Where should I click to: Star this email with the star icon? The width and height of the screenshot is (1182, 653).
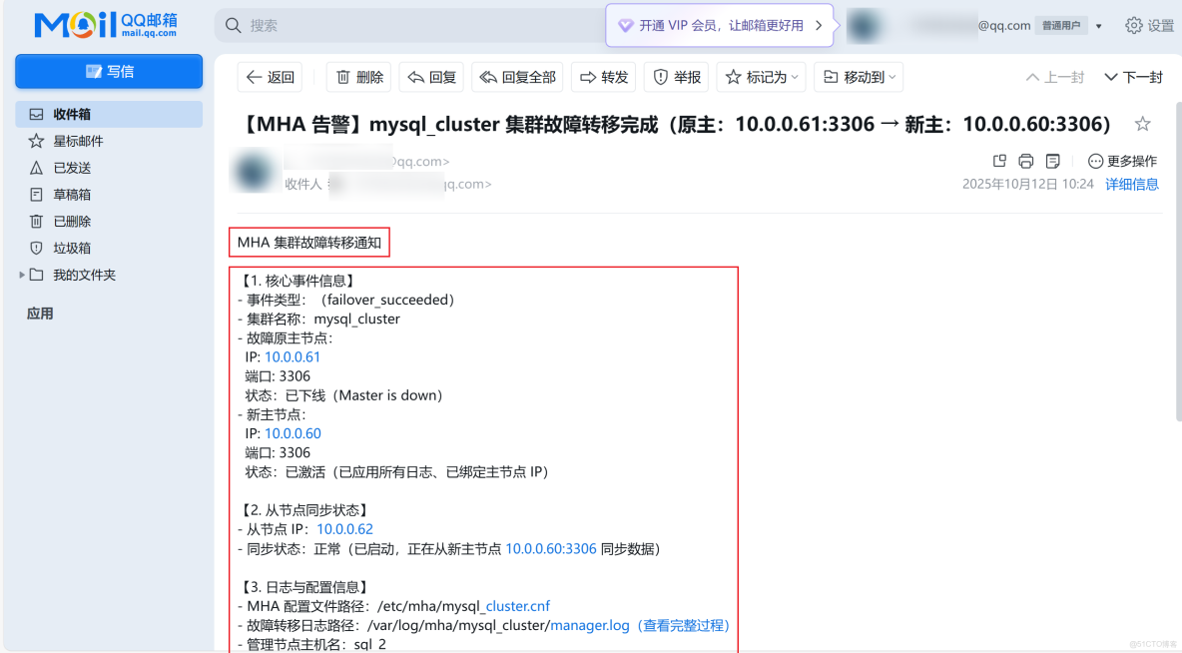1143,123
